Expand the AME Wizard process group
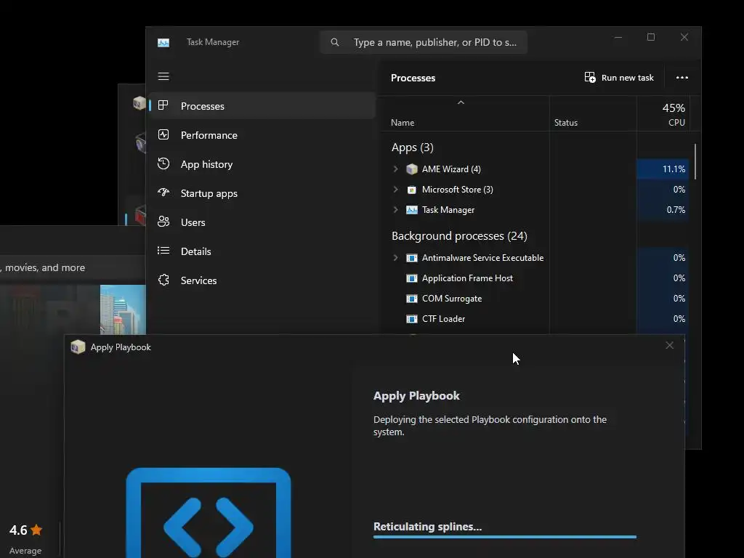The height and width of the screenshot is (558, 744). (x=396, y=169)
